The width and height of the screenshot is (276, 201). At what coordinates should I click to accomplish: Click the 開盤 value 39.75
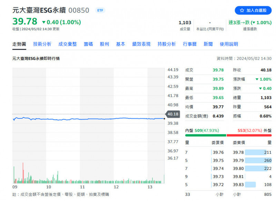218,79
